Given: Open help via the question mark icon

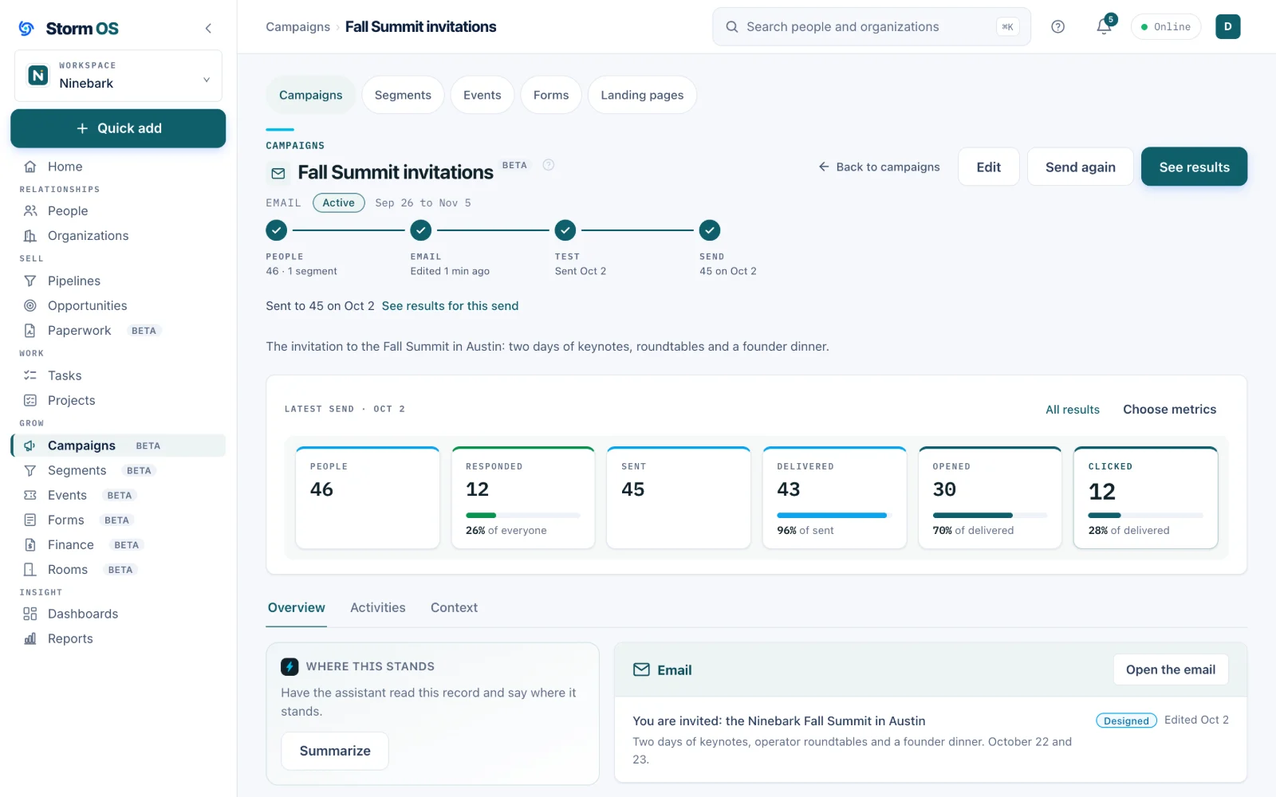Looking at the screenshot, I should click(1057, 27).
